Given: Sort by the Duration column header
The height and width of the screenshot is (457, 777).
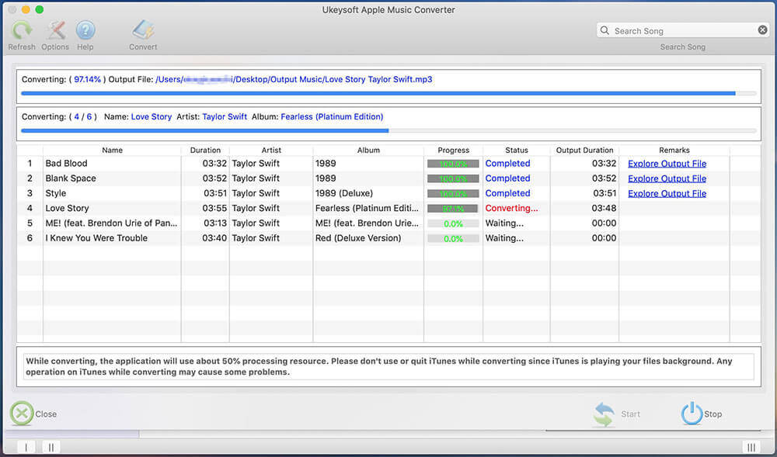Looking at the screenshot, I should tap(205, 150).
